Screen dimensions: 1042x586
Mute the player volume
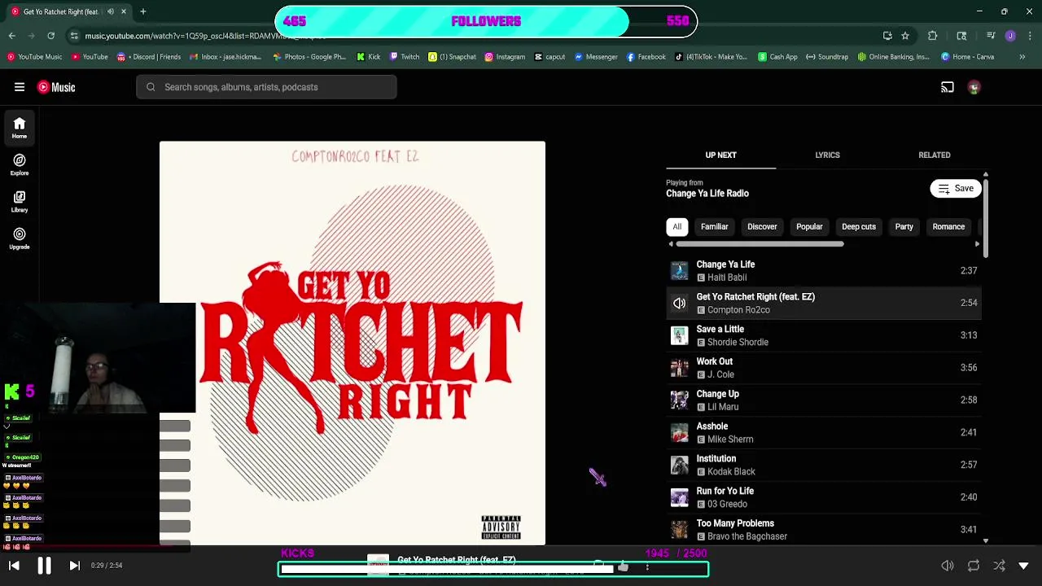[948, 566]
